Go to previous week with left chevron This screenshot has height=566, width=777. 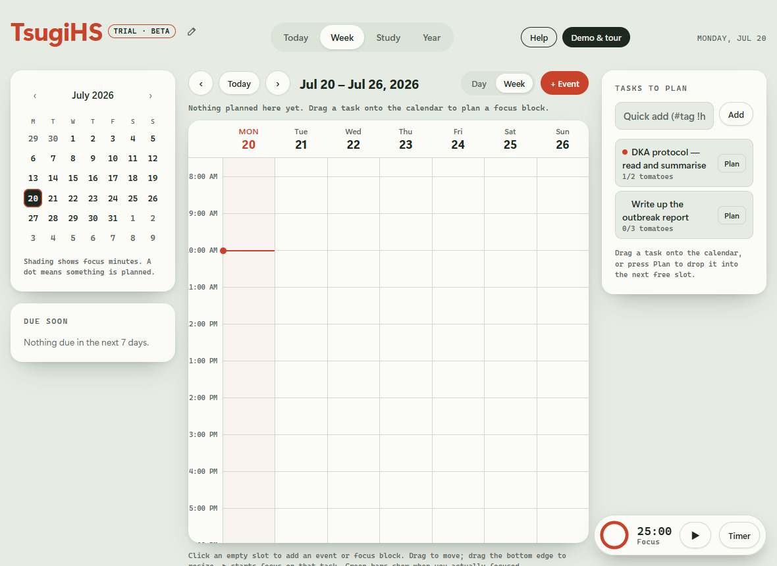(x=201, y=84)
